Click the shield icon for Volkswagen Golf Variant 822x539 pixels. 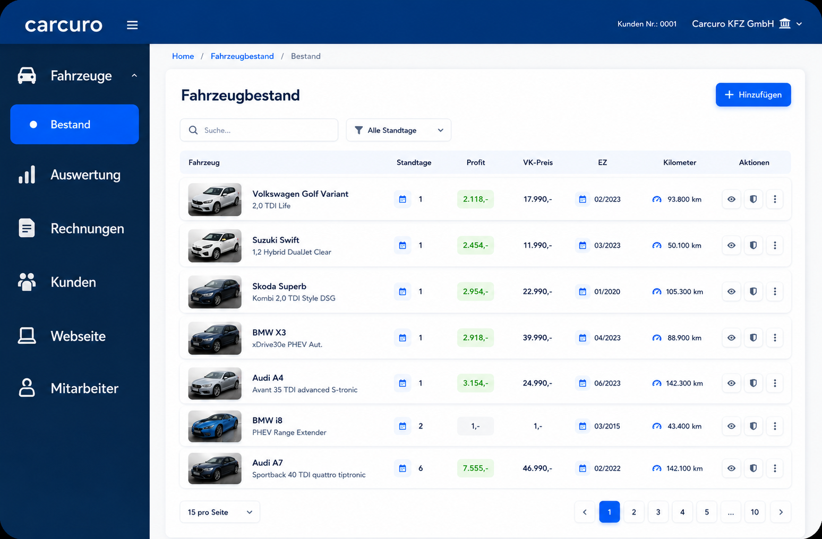pos(753,199)
